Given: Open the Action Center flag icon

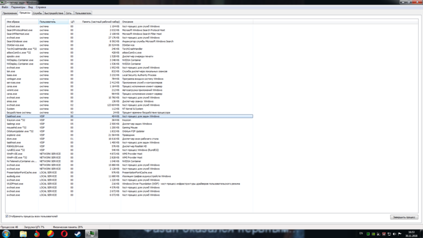Looking at the screenshot, I should tap(400, 234).
